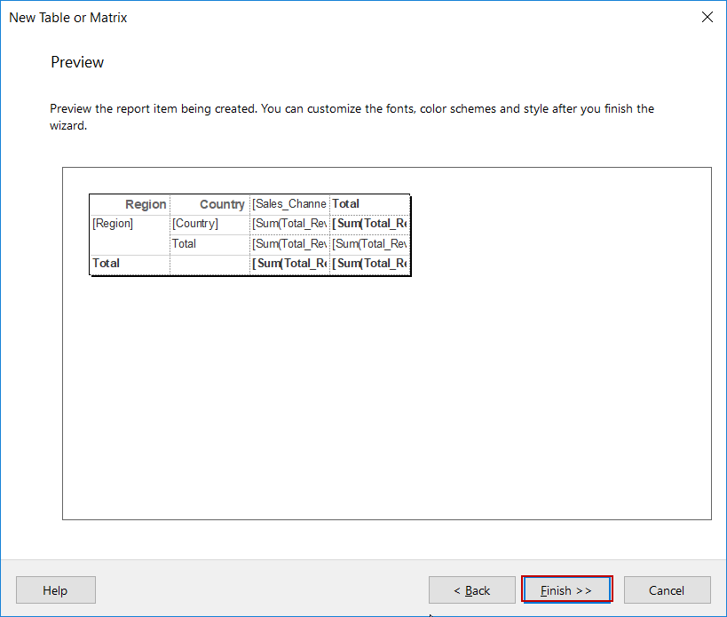Click the Preview heading text
The width and height of the screenshot is (727, 617).
77,62
